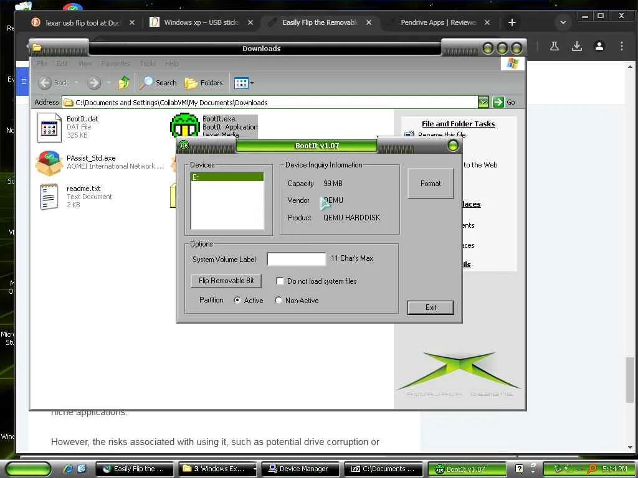Click the System Volume Label field

296,259
